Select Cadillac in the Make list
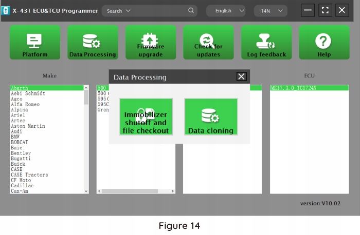Image resolution: width=360 pixels, height=235 pixels. coord(47,186)
